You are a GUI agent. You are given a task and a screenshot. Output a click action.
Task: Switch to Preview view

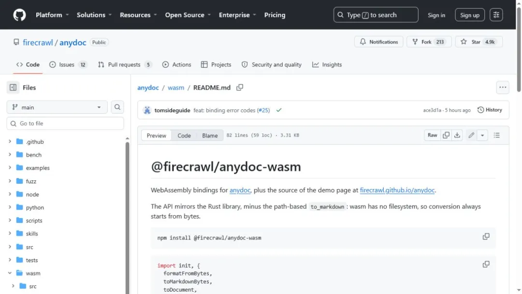click(156, 135)
